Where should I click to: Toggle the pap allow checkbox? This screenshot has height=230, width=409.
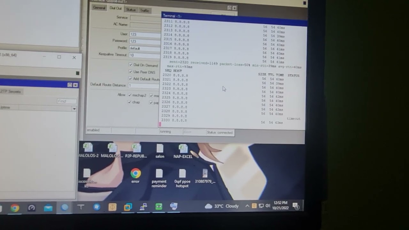pos(151,103)
